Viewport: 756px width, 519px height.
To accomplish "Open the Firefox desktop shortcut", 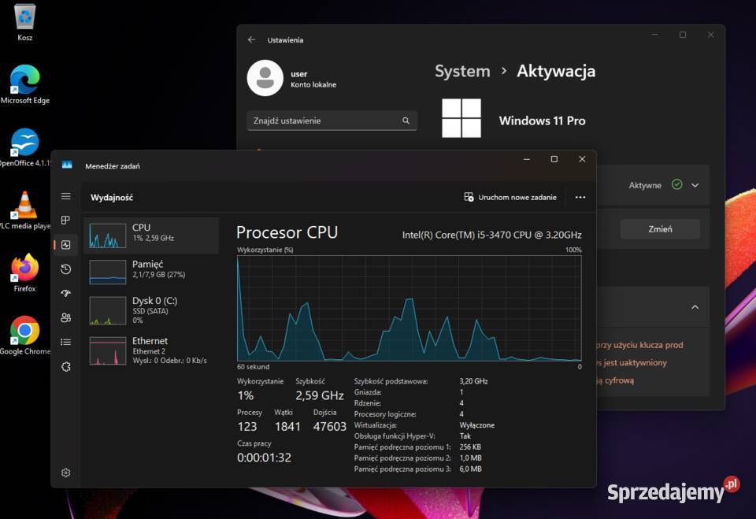I will click(x=25, y=273).
